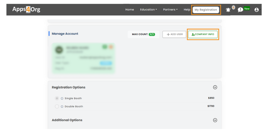Collapse the Registration Options section

coord(215,87)
